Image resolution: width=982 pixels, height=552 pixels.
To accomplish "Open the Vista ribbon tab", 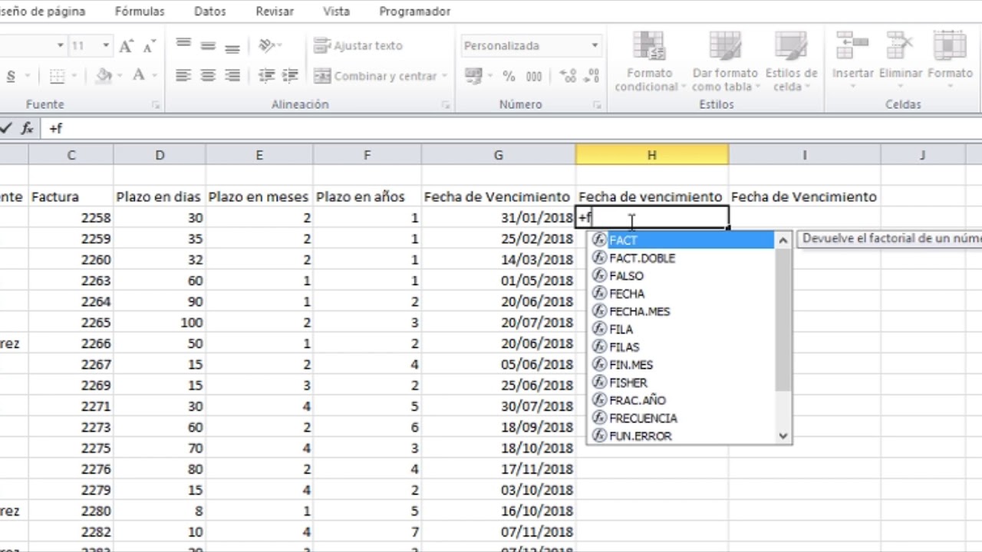I will 336,11.
